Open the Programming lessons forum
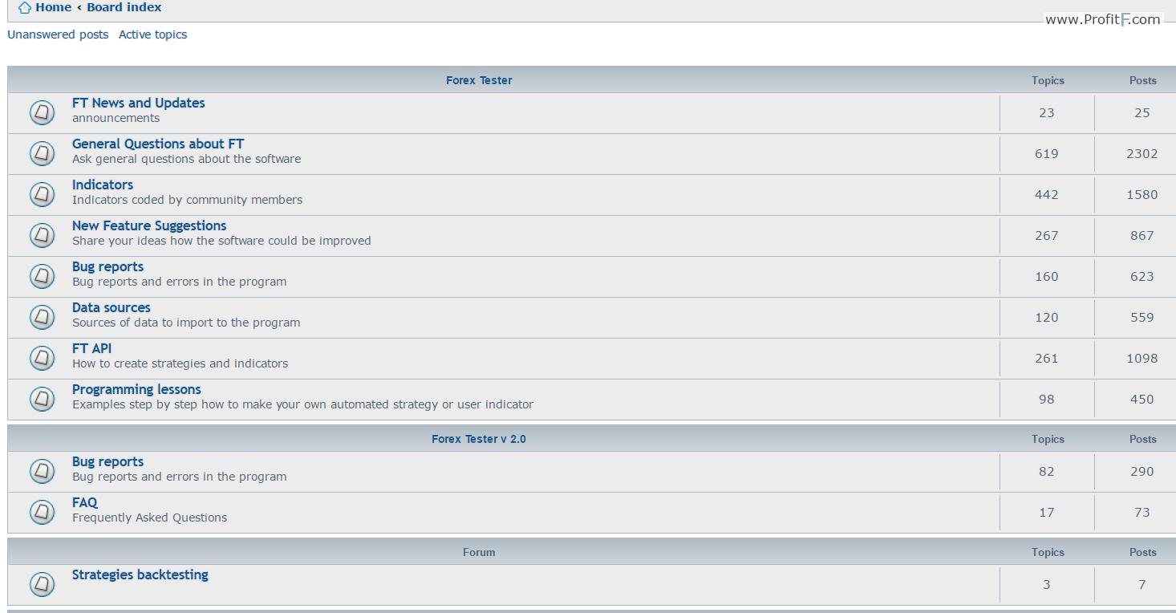 coord(136,389)
